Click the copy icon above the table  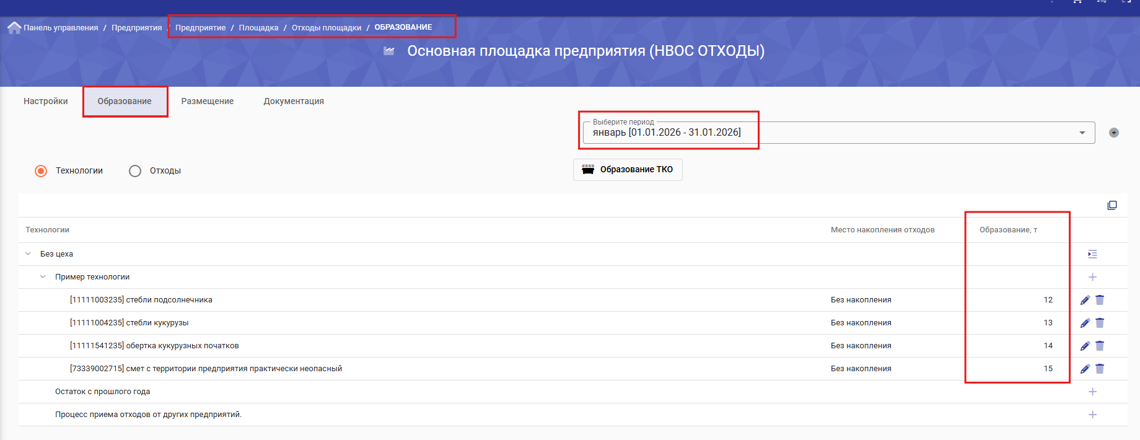[x=1112, y=205]
